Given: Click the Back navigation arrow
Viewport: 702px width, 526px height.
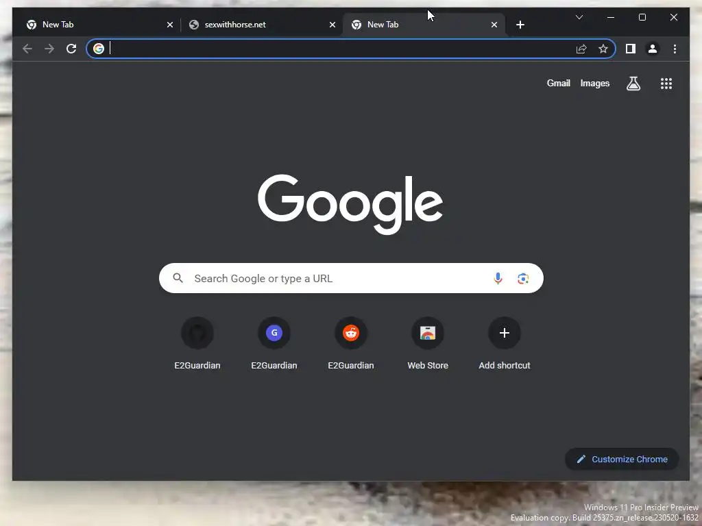Looking at the screenshot, I should (x=27, y=49).
